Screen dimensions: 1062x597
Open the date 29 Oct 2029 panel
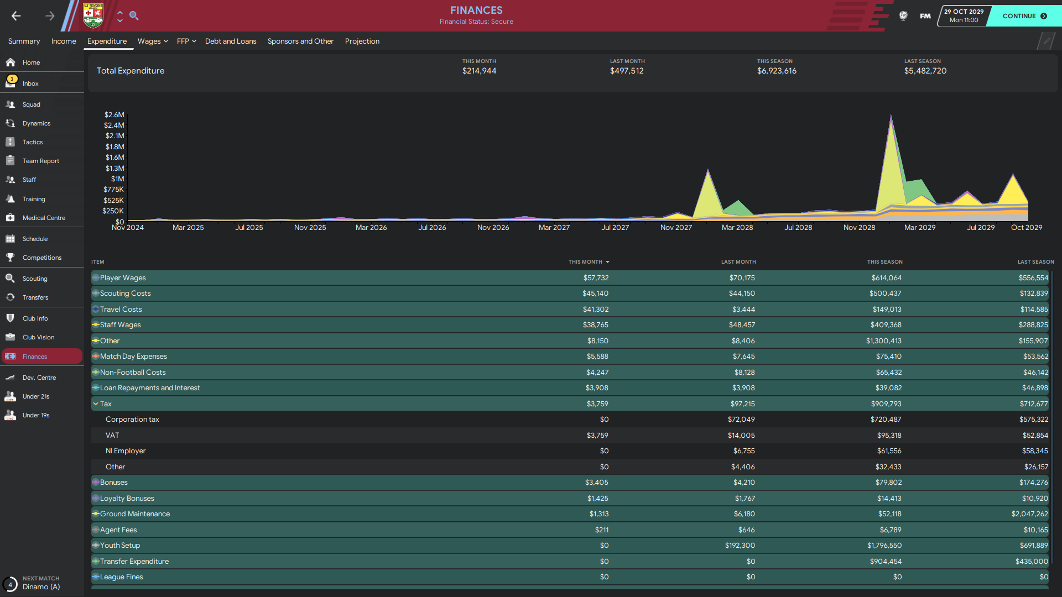(964, 16)
